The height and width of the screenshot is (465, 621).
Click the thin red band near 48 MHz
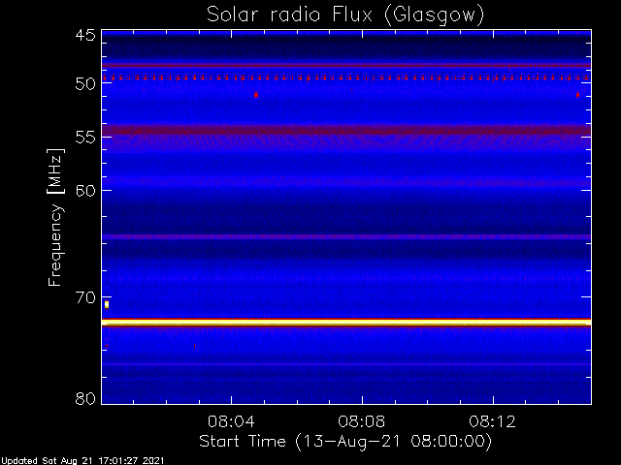coord(346,66)
